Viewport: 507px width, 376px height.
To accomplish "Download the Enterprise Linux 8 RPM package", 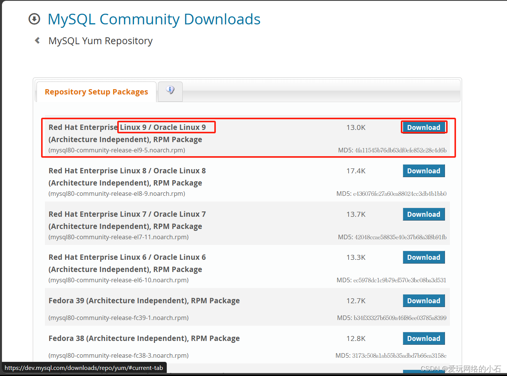I will 424,171.
